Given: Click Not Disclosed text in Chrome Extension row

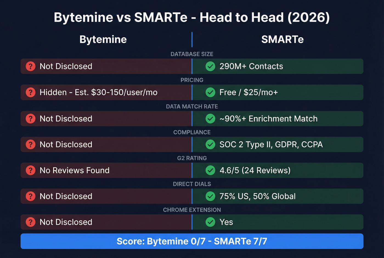Looking at the screenshot, I should 66,222.
